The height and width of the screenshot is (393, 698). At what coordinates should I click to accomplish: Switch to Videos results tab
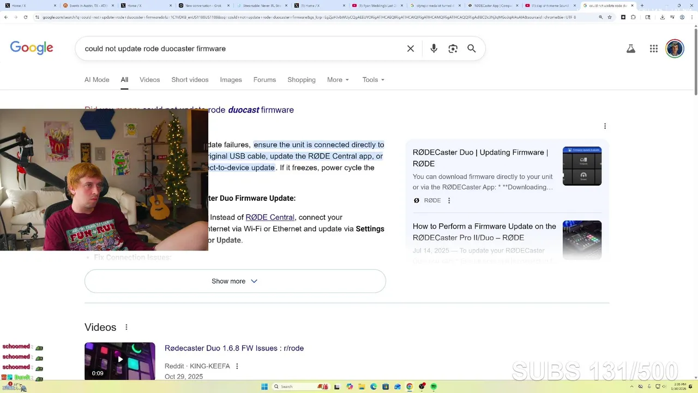tap(150, 80)
